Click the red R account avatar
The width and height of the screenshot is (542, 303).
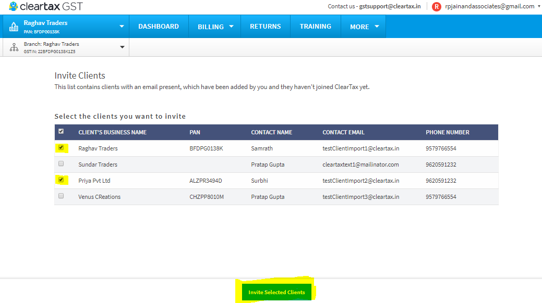pos(437,7)
